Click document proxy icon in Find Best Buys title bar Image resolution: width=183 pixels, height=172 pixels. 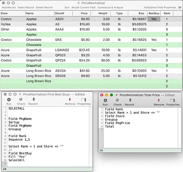(20, 94)
